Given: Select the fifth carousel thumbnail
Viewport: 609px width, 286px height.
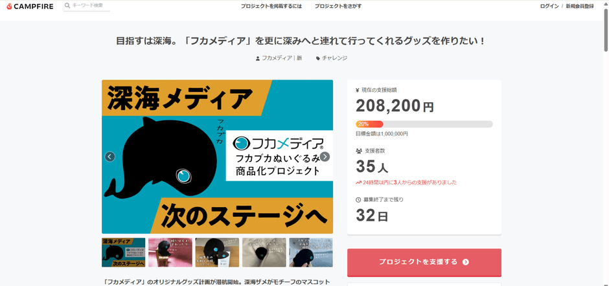Looking at the screenshot, I should [x=310, y=252].
